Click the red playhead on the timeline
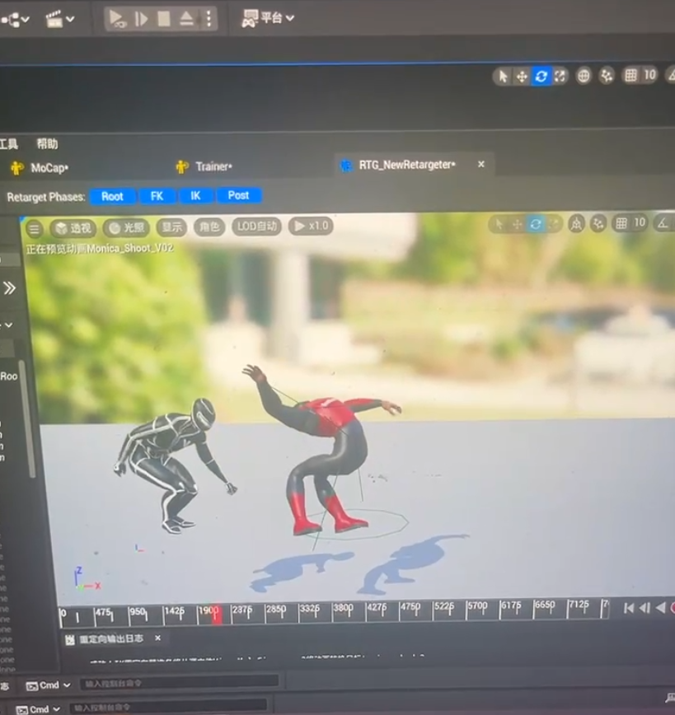The image size is (675, 715). point(217,614)
